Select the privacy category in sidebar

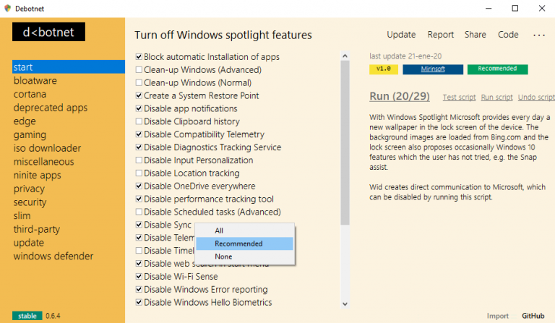click(29, 189)
